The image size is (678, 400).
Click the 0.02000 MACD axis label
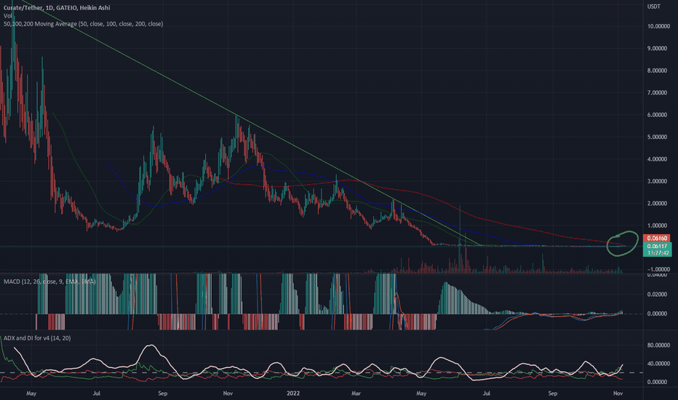[657, 295]
